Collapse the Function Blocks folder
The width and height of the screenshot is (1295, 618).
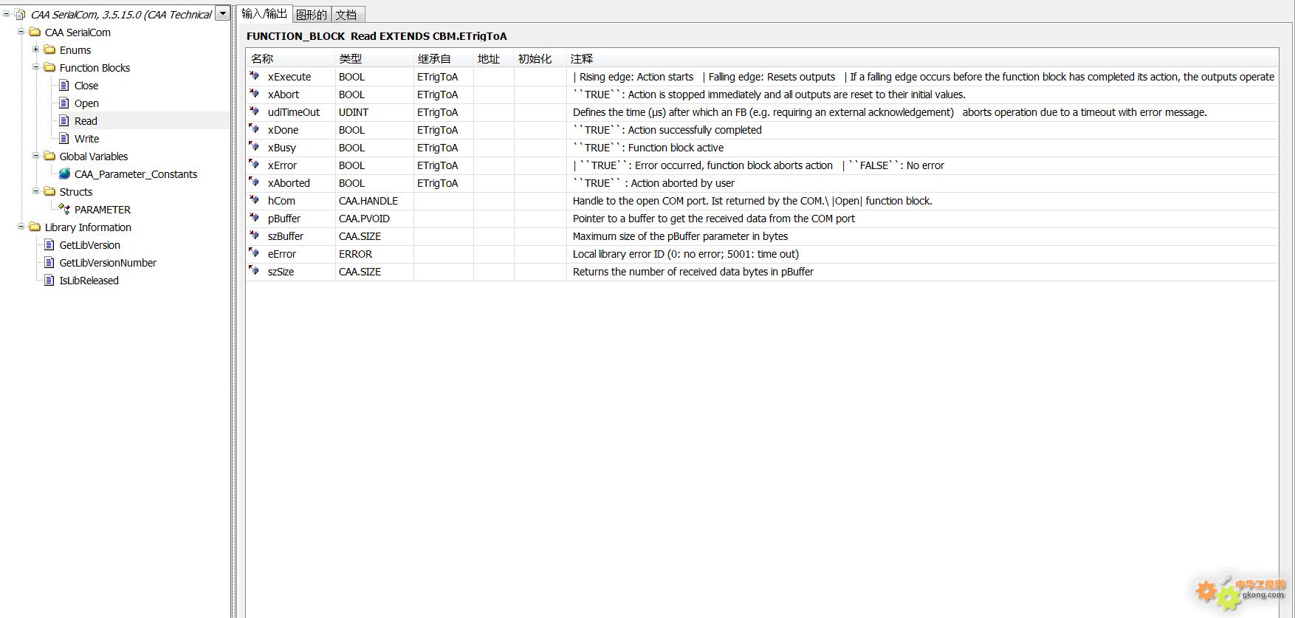point(35,66)
